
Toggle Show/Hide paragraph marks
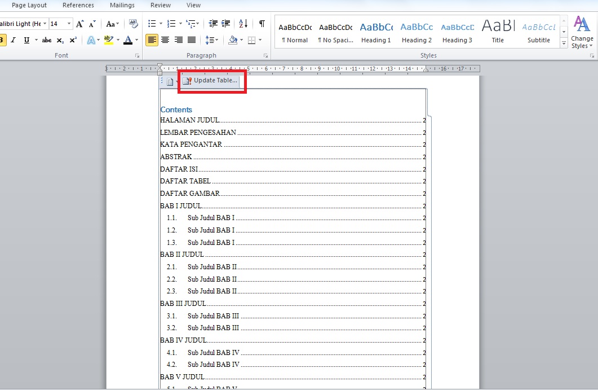pyautogui.click(x=262, y=24)
